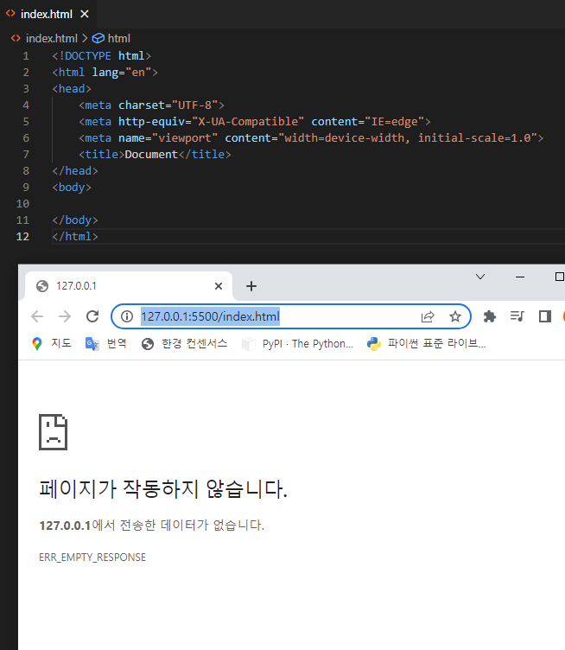Open Chrome extensions puzzle icon

point(490,316)
